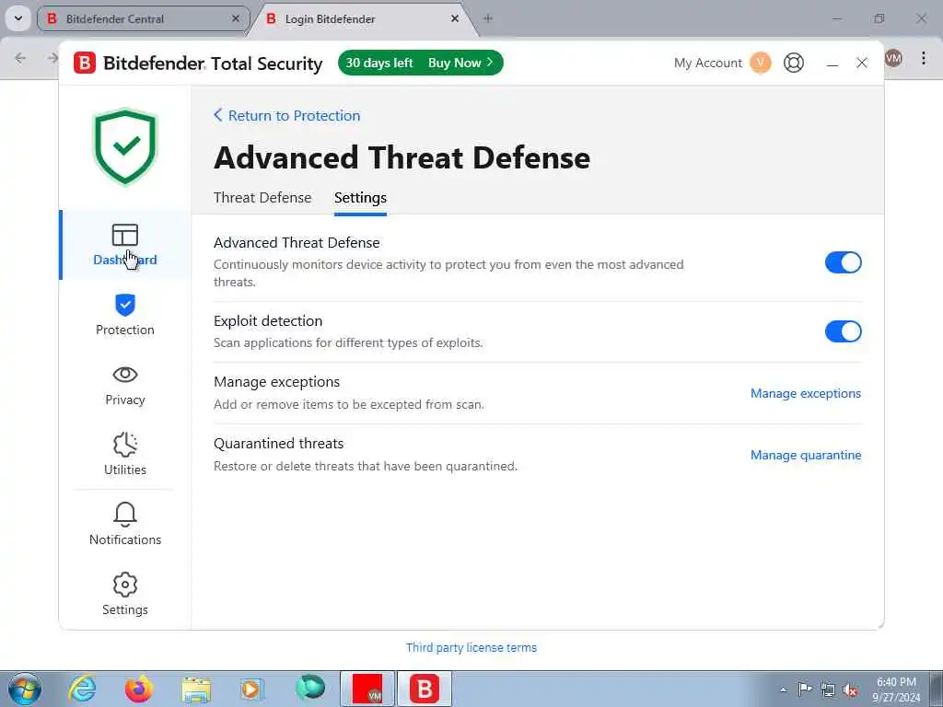This screenshot has height=707, width=943.
Task: Click the Manage quarantine link
Action: pyautogui.click(x=805, y=455)
